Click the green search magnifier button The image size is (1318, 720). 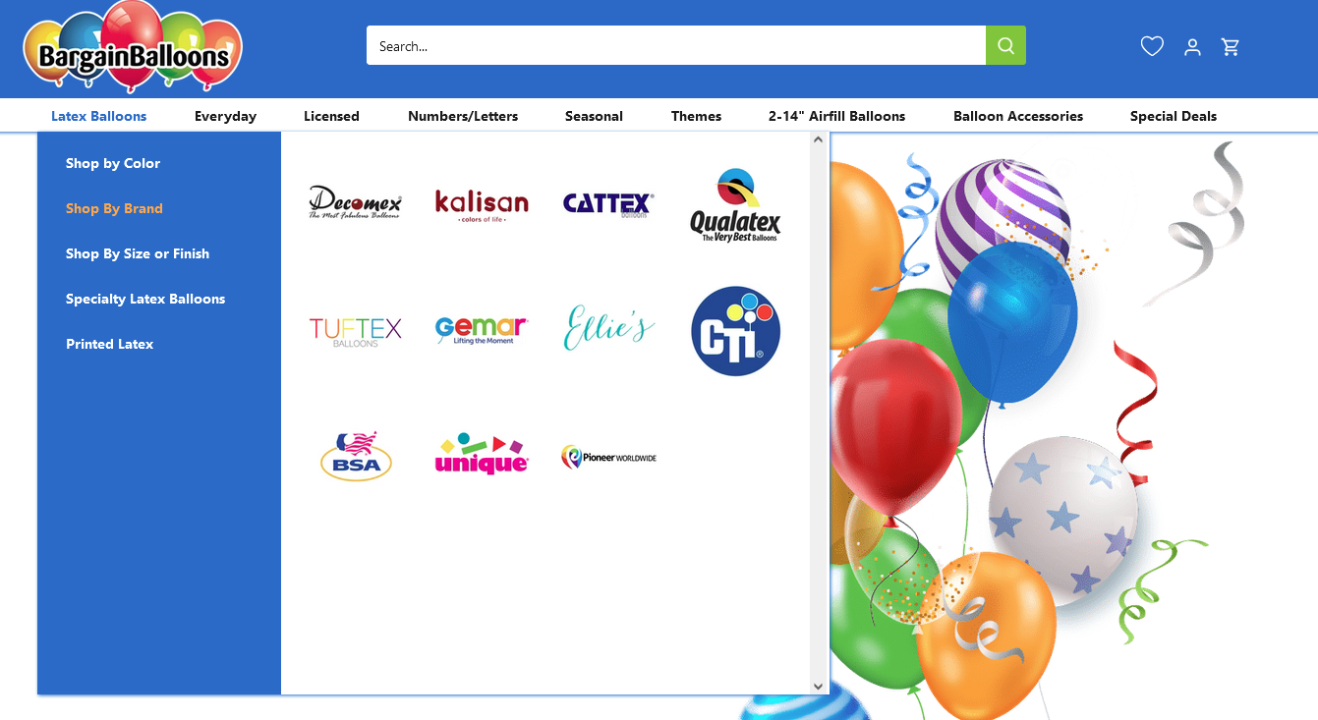1005,45
